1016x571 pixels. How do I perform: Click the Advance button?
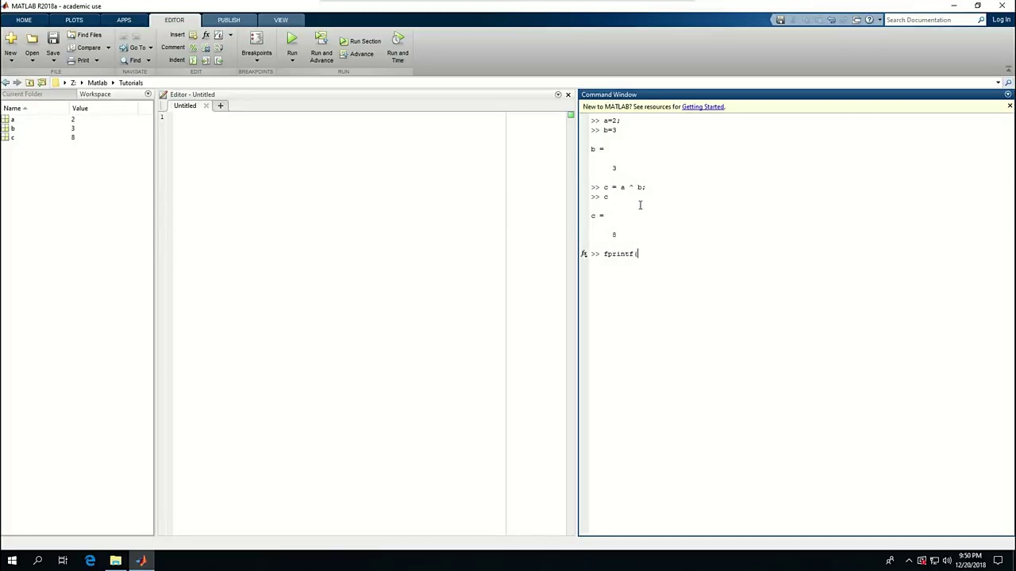tap(356, 54)
